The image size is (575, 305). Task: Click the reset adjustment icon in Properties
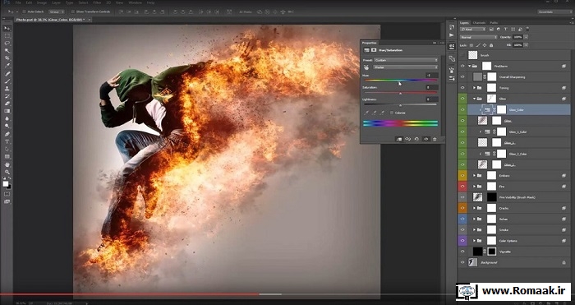click(x=416, y=139)
